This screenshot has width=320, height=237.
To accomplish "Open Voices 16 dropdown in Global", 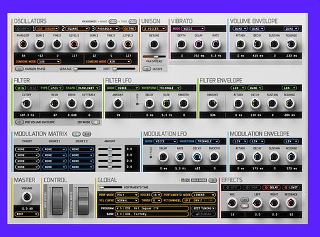I will pyautogui.click(x=156, y=195).
